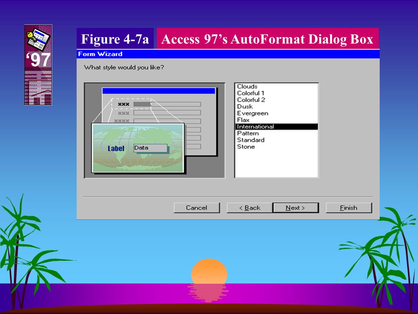Image resolution: width=418 pixels, height=314 pixels.
Task: Click the International style preview image
Action: coord(138,148)
